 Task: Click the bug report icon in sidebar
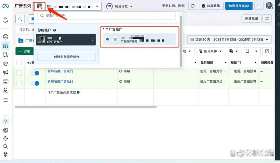pos(6,154)
